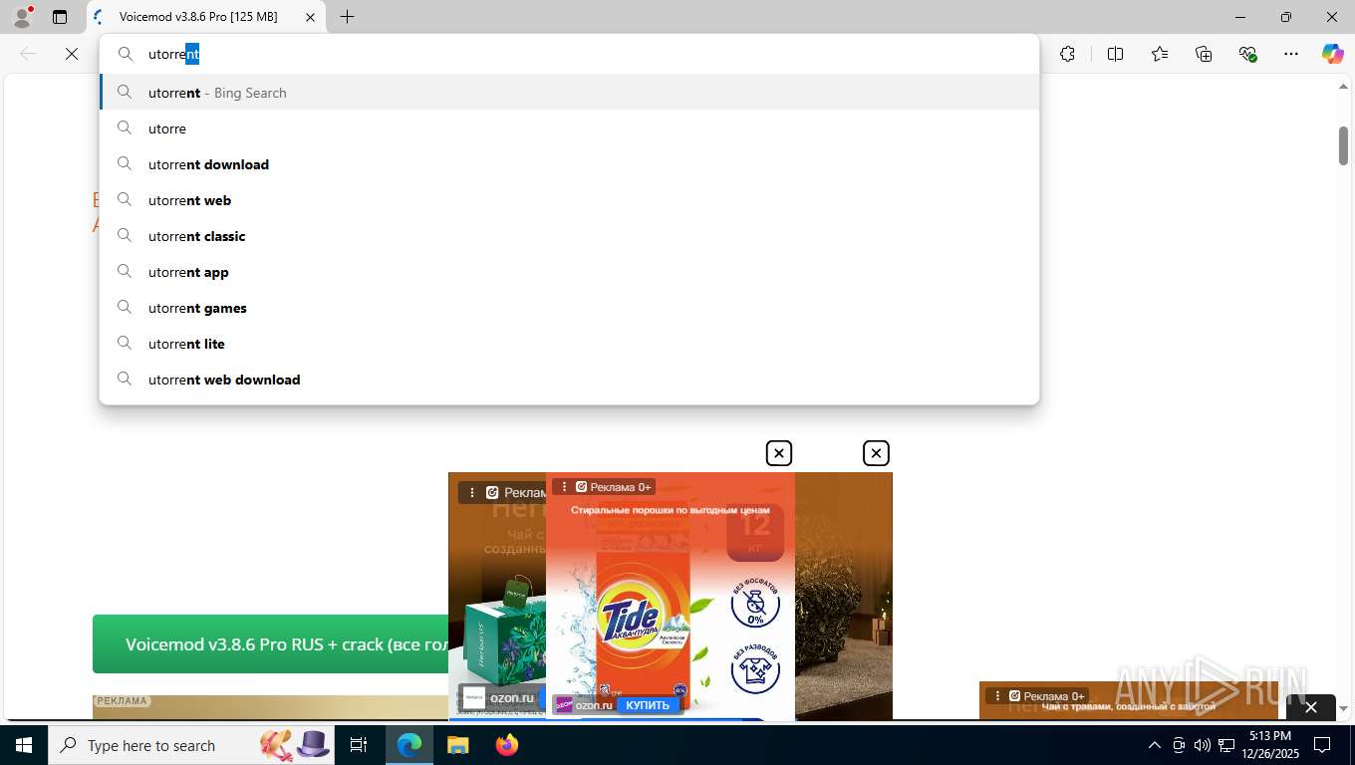Toggle split screen view
Viewport: 1355px width, 765px height.
1116,54
